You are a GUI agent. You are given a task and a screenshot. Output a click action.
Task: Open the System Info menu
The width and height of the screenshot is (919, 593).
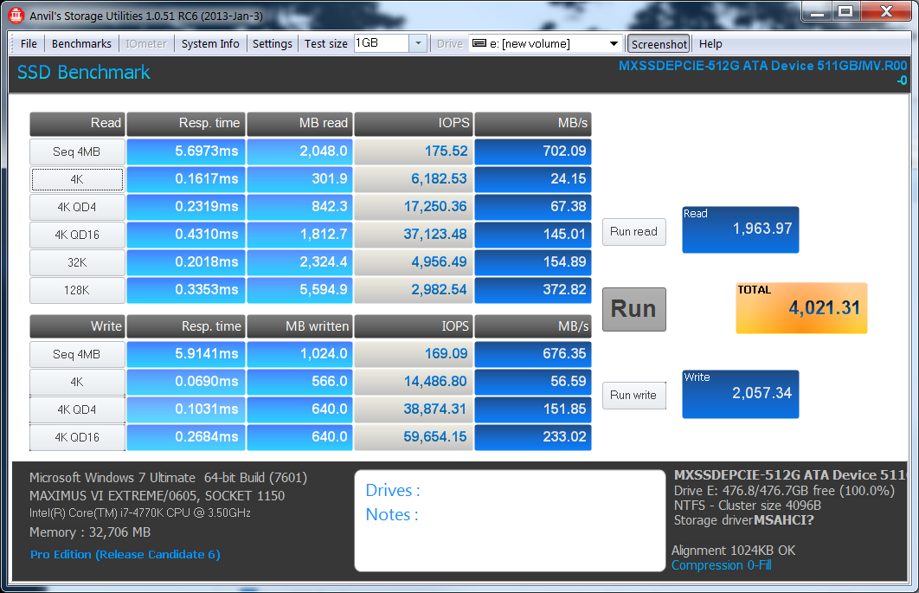click(210, 43)
